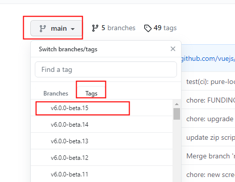
Task: Open the main branch dropdown
Action: (56, 28)
